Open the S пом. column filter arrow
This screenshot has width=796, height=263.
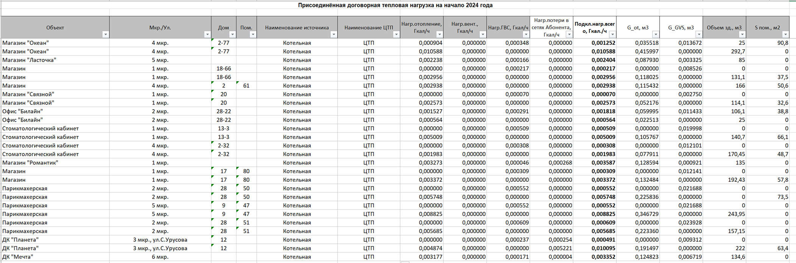785,34
